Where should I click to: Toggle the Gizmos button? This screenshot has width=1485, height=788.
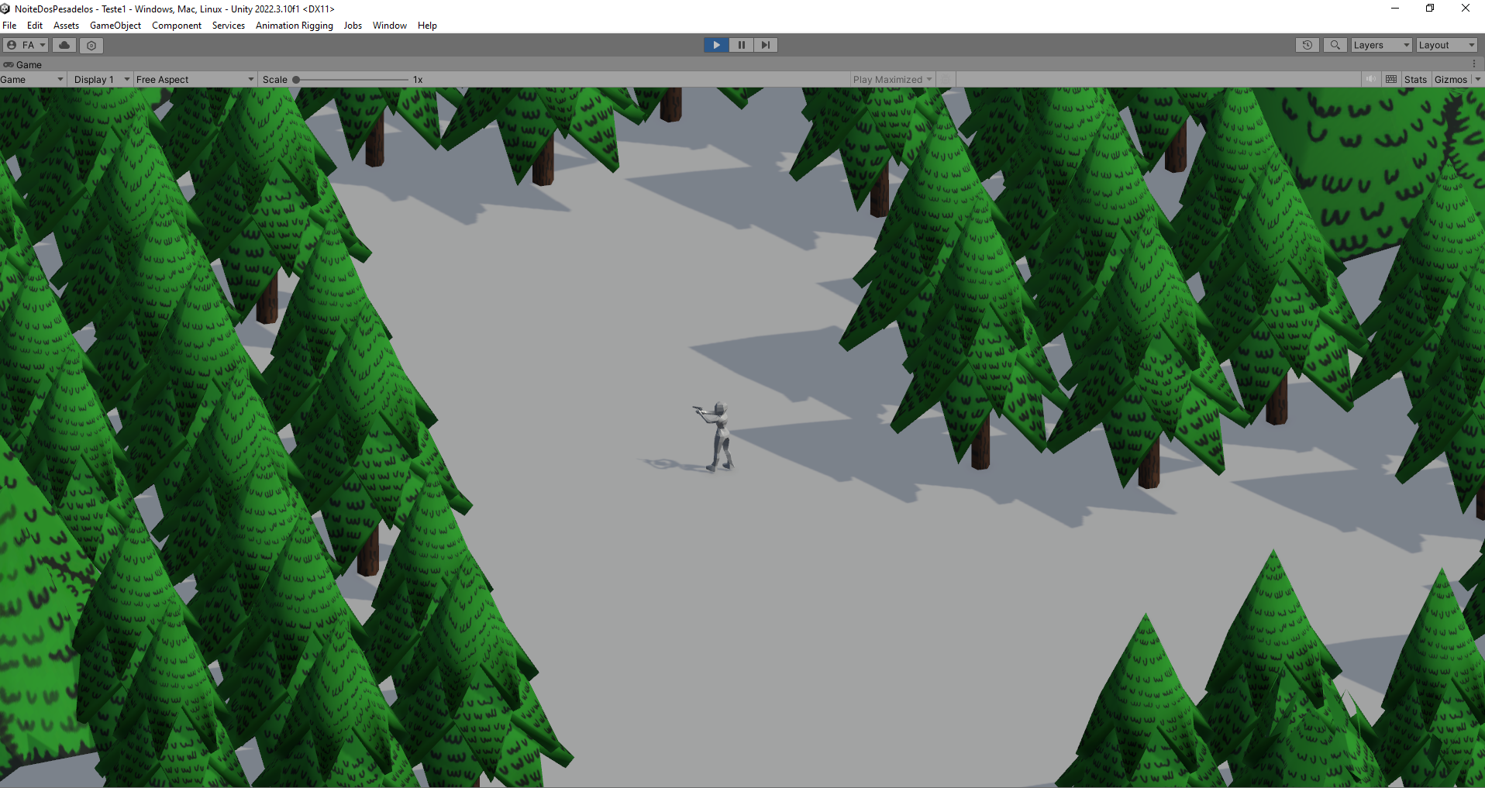click(1450, 80)
